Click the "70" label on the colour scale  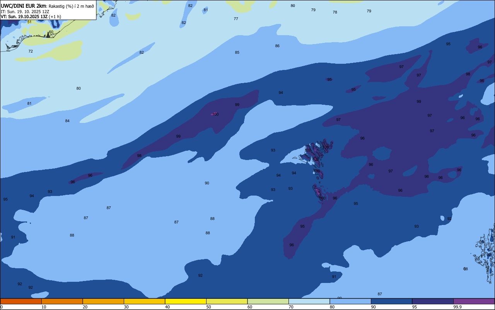coord(291,307)
